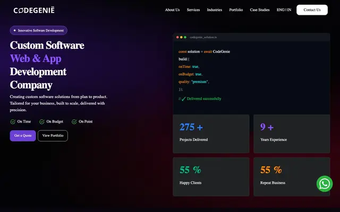
Task: Click the 'Projects Delivered' label
Action: 193,140
